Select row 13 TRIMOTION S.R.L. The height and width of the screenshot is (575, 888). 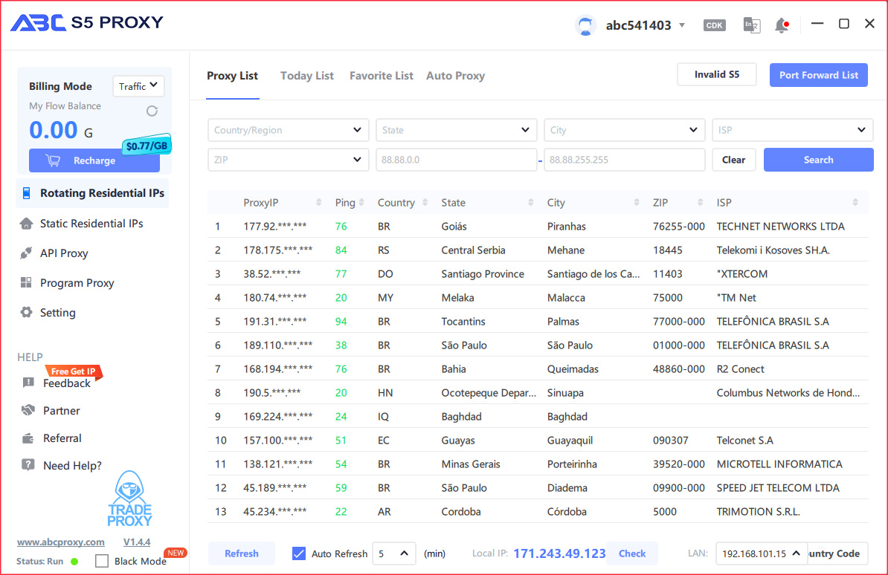point(538,512)
